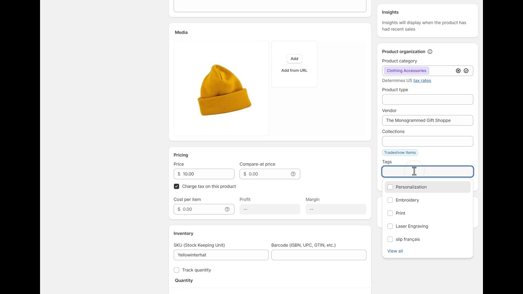Focus the Product type field

pos(427,100)
